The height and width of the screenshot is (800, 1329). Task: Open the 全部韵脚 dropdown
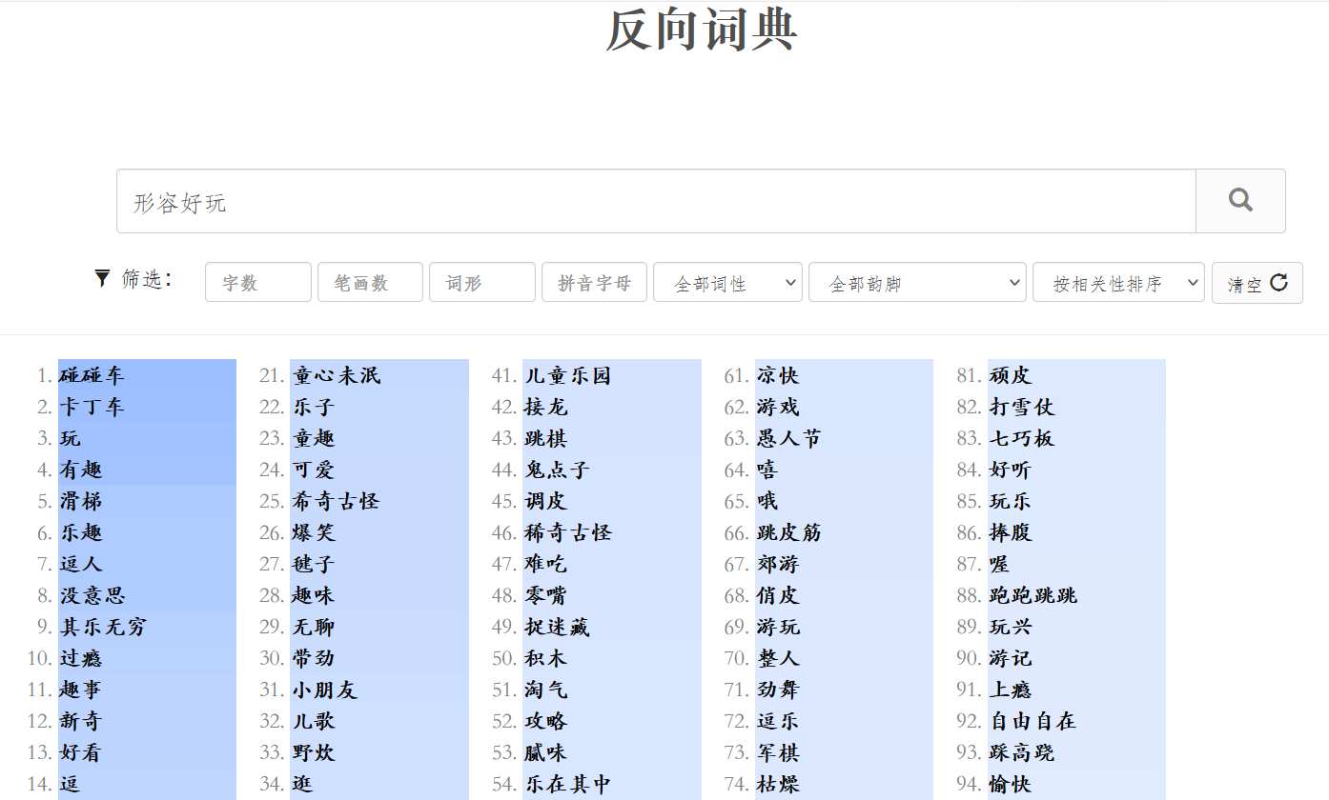[915, 282]
